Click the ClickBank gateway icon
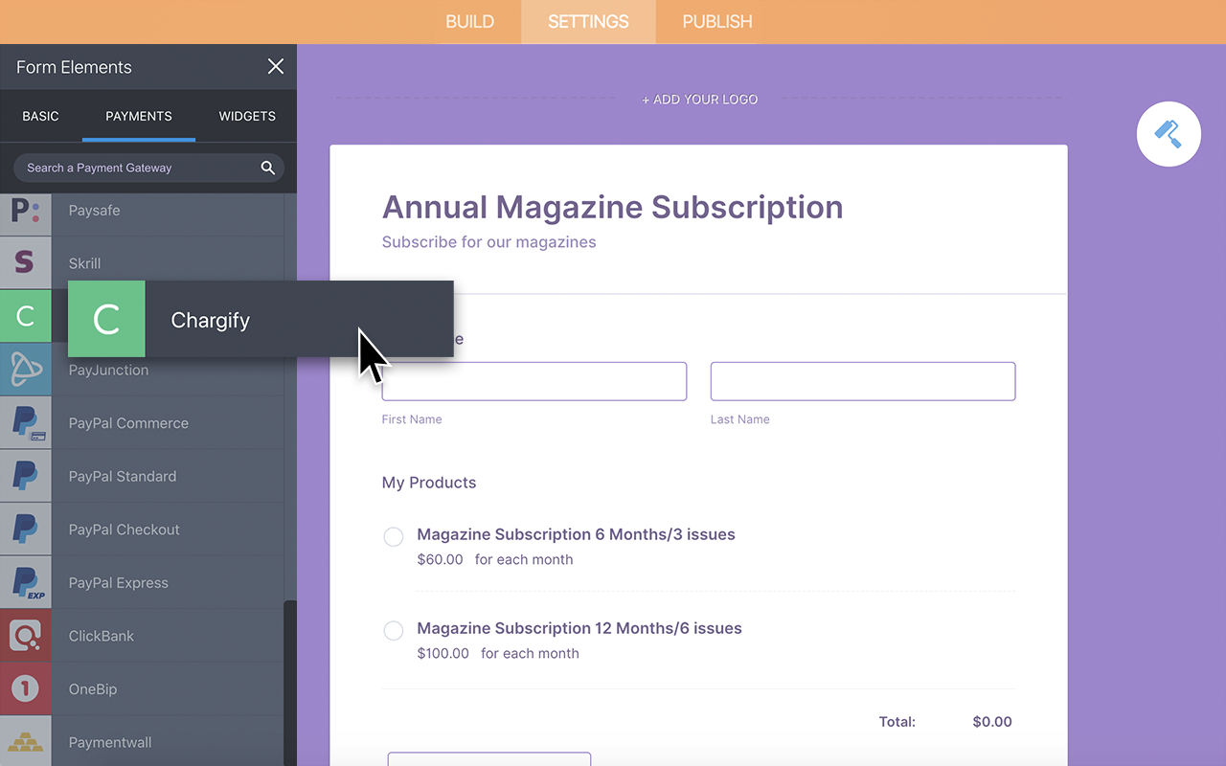The width and height of the screenshot is (1226, 766). pyautogui.click(x=26, y=635)
